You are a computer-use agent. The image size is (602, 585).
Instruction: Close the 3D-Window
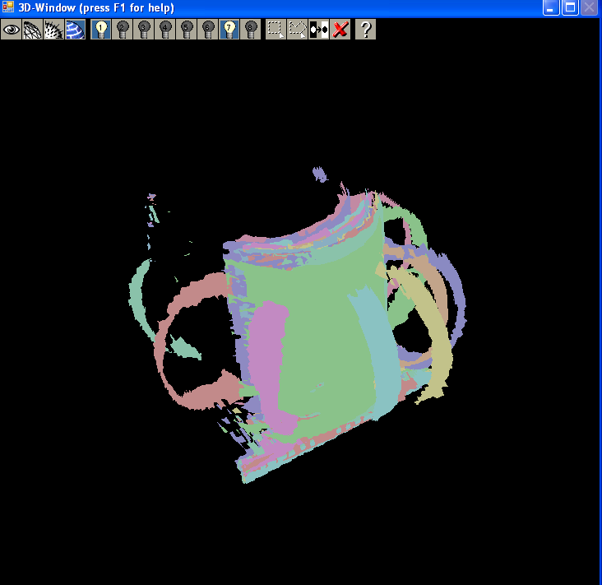pyautogui.click(x=589, y=7)
